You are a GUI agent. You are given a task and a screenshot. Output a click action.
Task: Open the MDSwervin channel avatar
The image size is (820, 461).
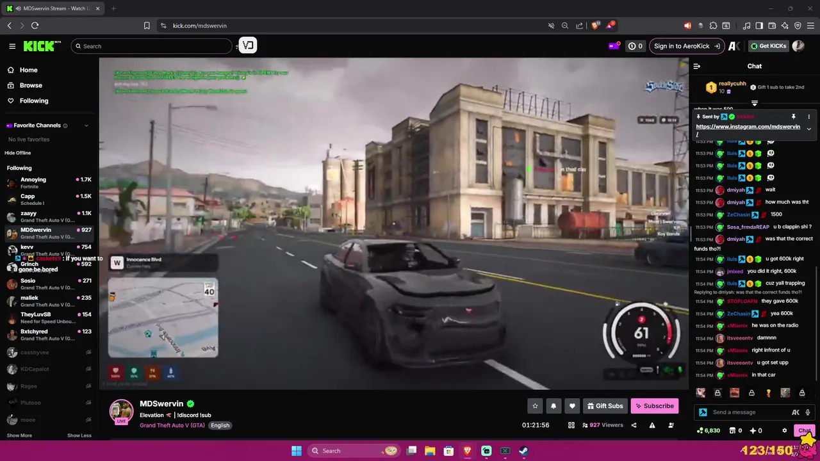121,412
